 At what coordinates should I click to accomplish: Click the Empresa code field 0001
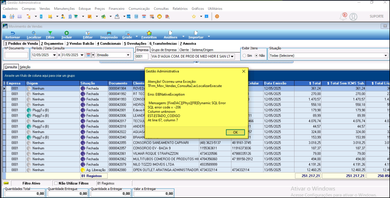pyautogui.click(x=142, y=56)
